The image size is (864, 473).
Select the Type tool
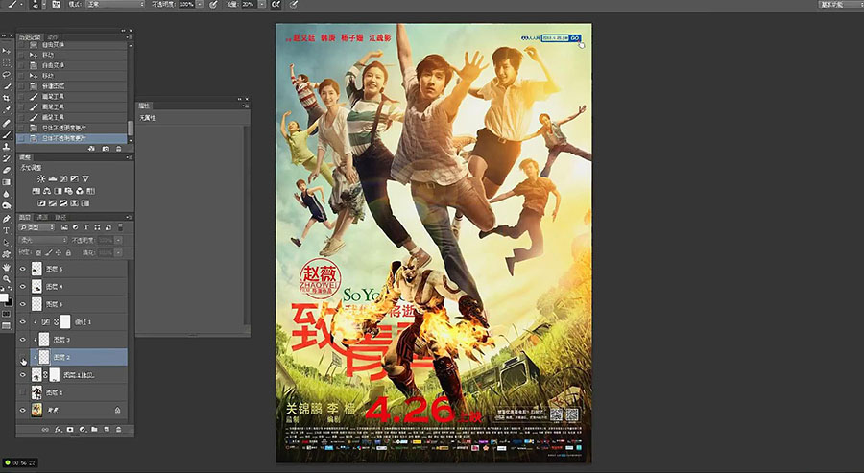click(x=7, y=230)
